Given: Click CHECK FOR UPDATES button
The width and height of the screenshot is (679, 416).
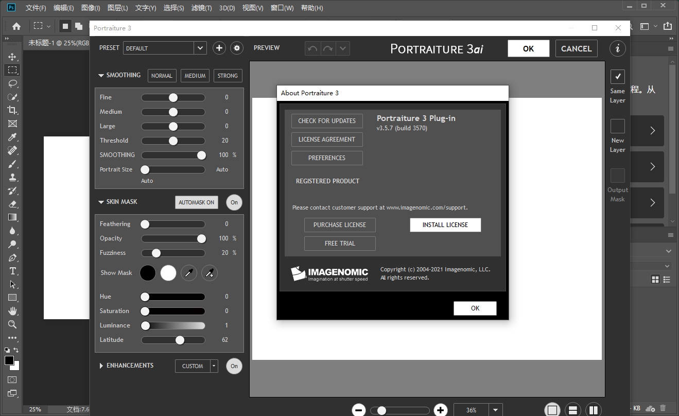Looking at the screenshot, I should click(327, 121).
